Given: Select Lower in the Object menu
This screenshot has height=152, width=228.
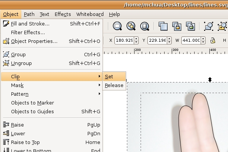Looking at the screenshot, I should (x=52, y=133).
